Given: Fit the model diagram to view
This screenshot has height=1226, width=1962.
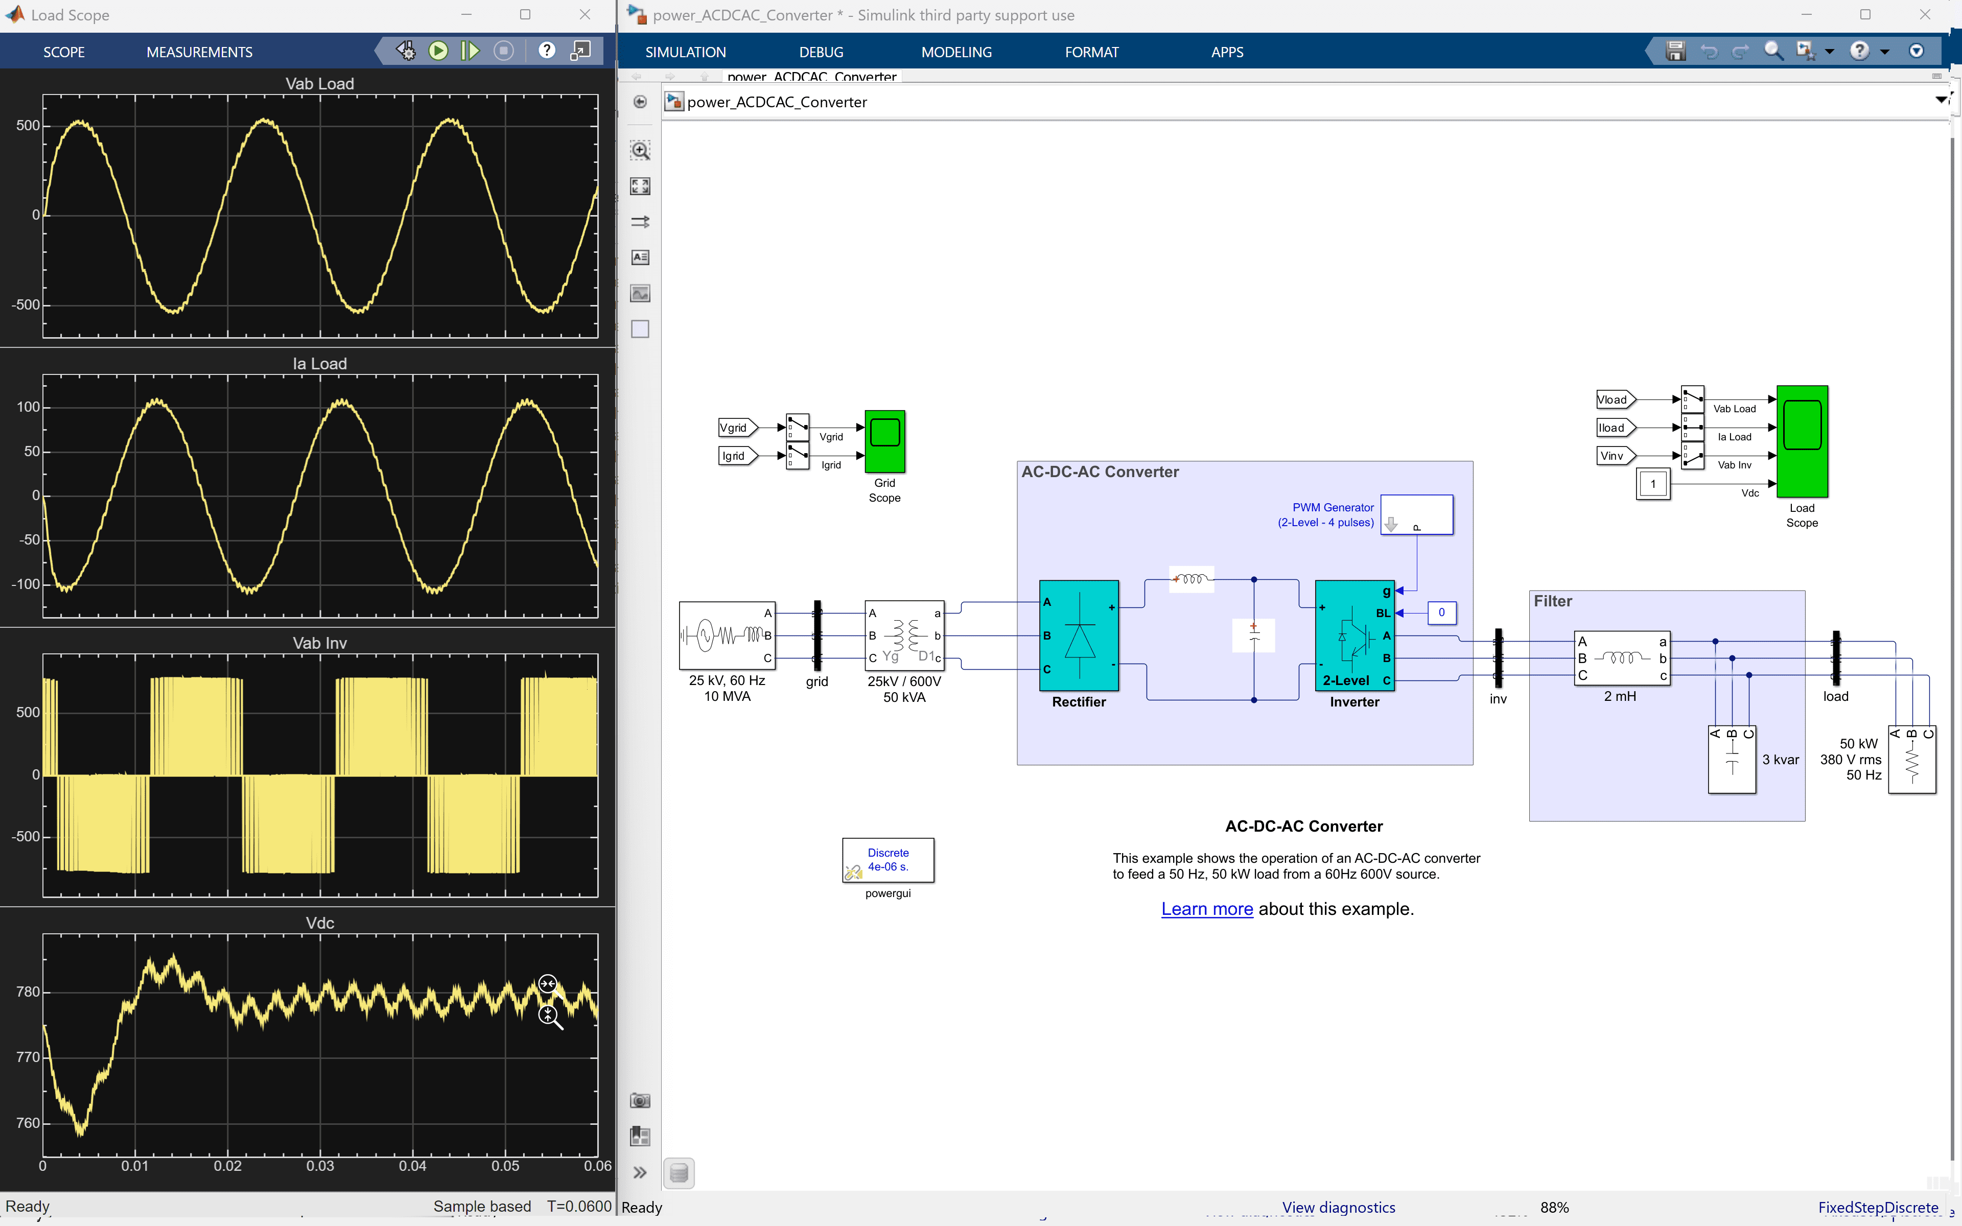Looking at the screenshot, I should tap(641, 185).
